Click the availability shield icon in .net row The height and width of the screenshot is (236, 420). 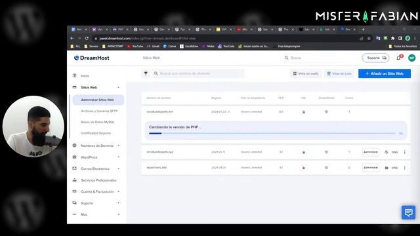(x=326, y=112)
